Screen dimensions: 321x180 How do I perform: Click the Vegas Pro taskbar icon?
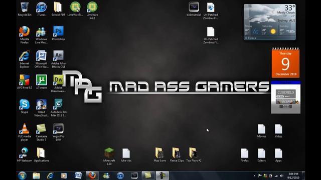(x=134, y=175)
